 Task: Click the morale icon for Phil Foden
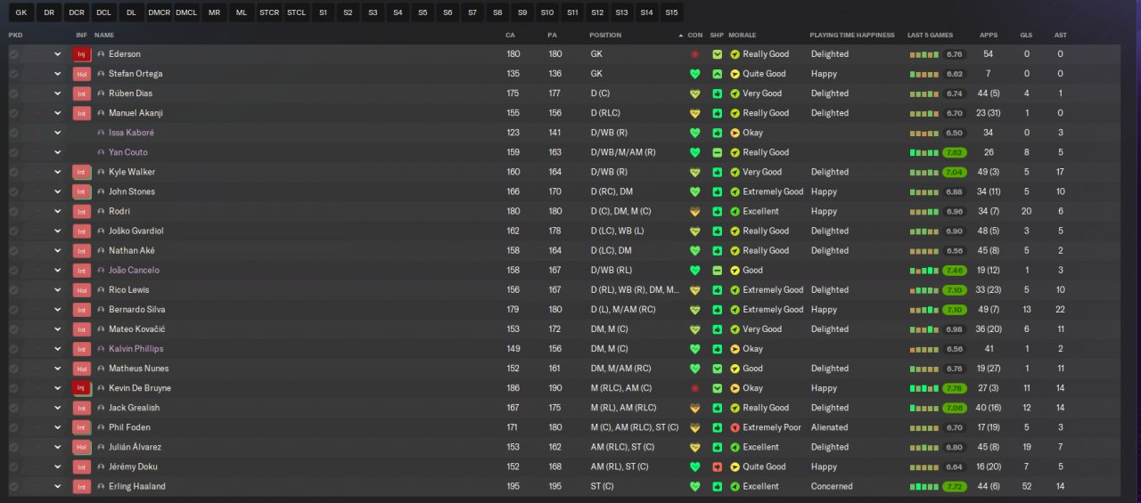(735, 427)
